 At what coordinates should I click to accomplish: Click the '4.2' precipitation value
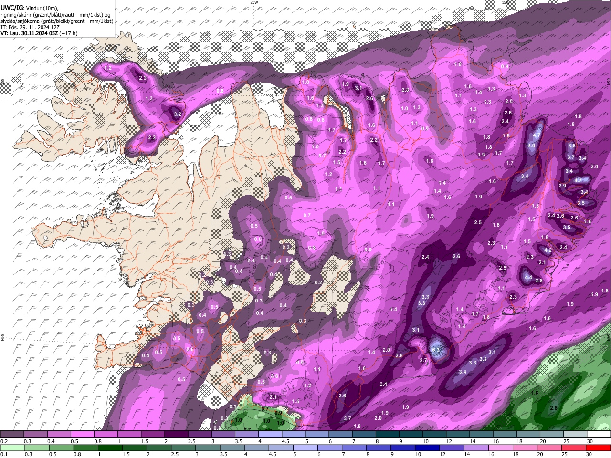point(548,250)
